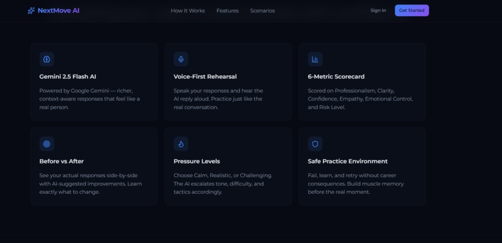Click the flame icon on Pressure Levels card

pos(181,144)
